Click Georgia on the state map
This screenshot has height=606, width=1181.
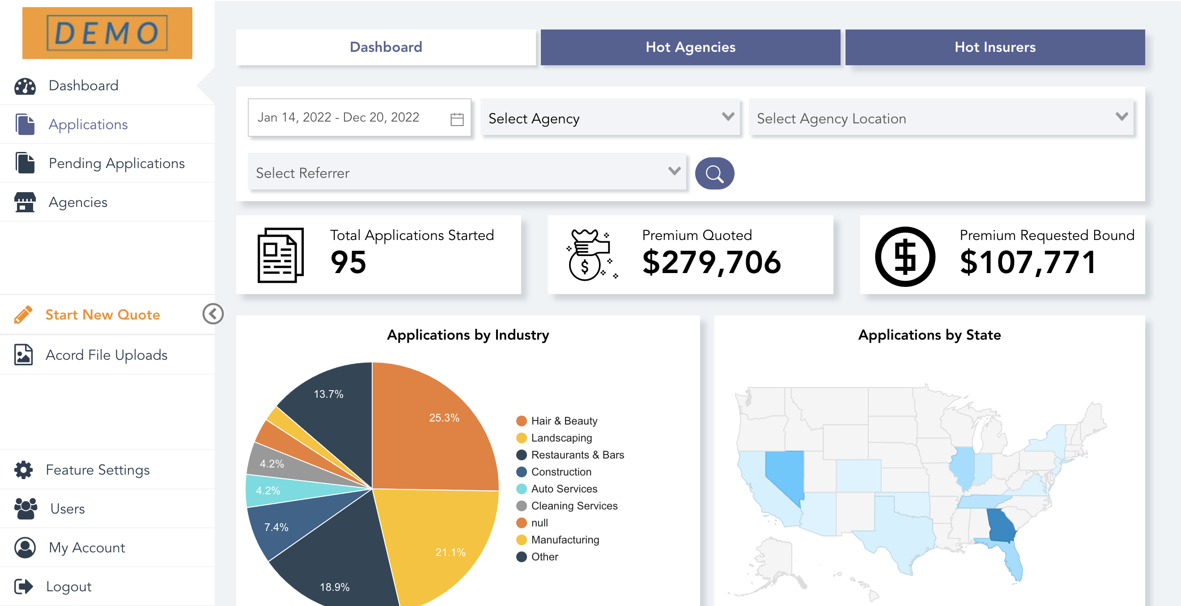1001,526
